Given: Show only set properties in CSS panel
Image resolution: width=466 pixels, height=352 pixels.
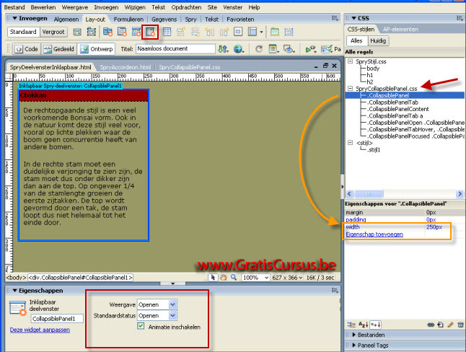Looking at the screenshot, I should (375, 325).
